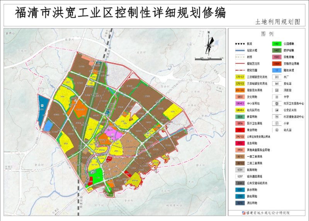Select the blue 17 land water area swatch
This screenshot has height=221, width=309.
pyautogui.click(x=277, y=70)
